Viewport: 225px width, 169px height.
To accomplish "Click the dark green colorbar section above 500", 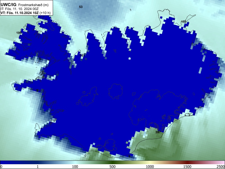I will tap(112, 162).
